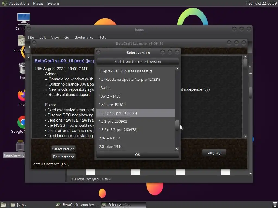Click the clock in top panel

point(263,3)
